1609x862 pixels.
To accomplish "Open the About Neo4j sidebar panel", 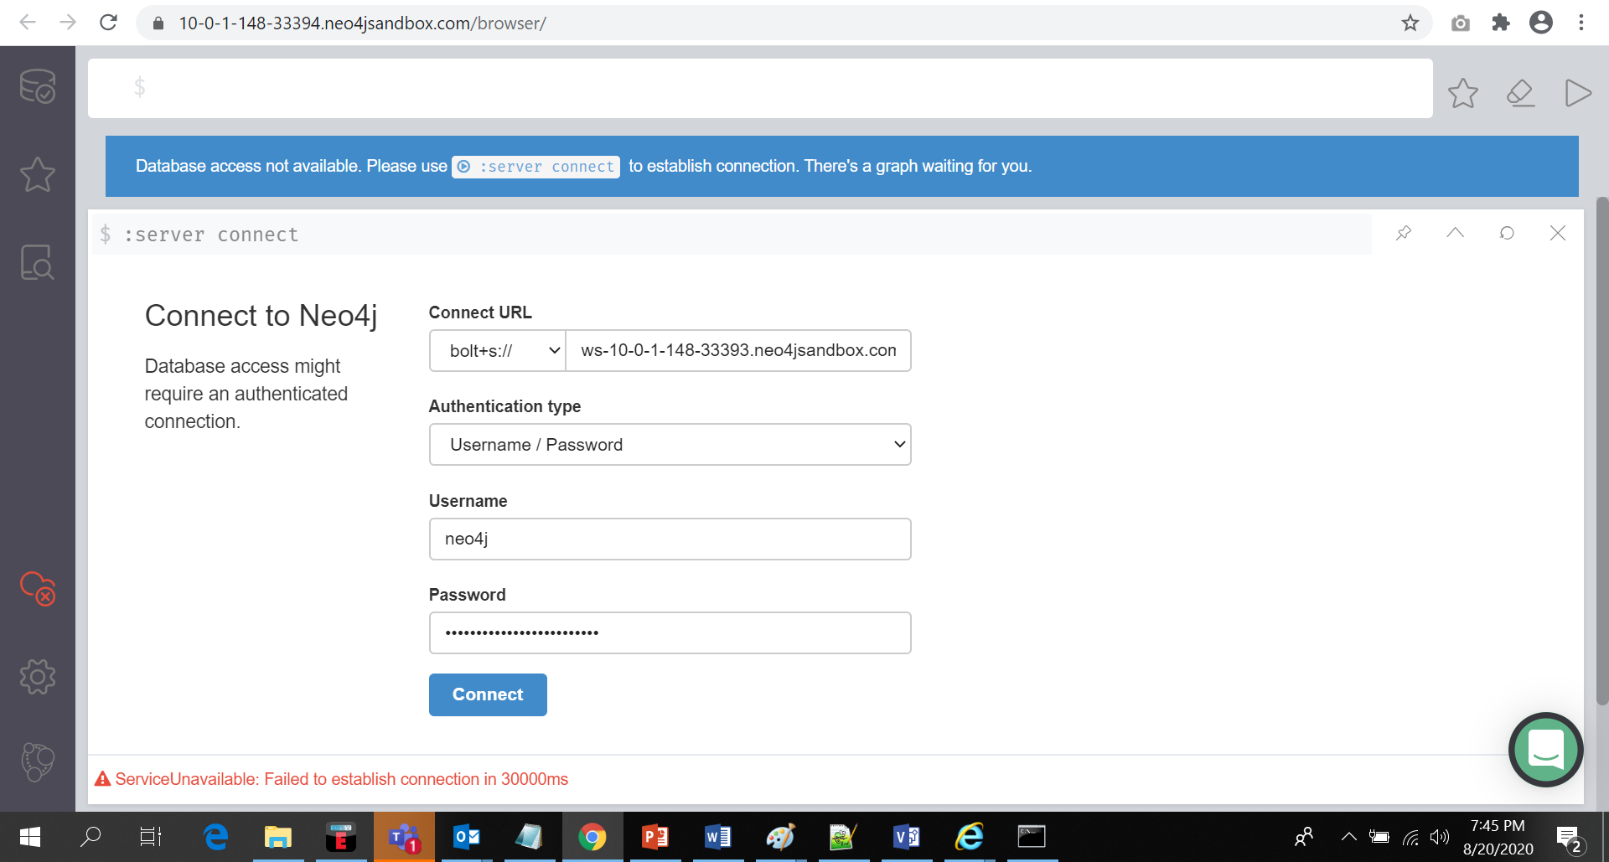I will tap(38, 762).
